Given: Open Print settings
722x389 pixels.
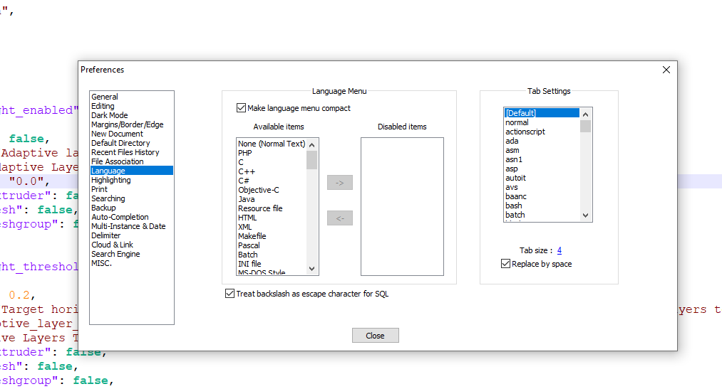Looking at the screenshot, I should [x=100, y=189].
